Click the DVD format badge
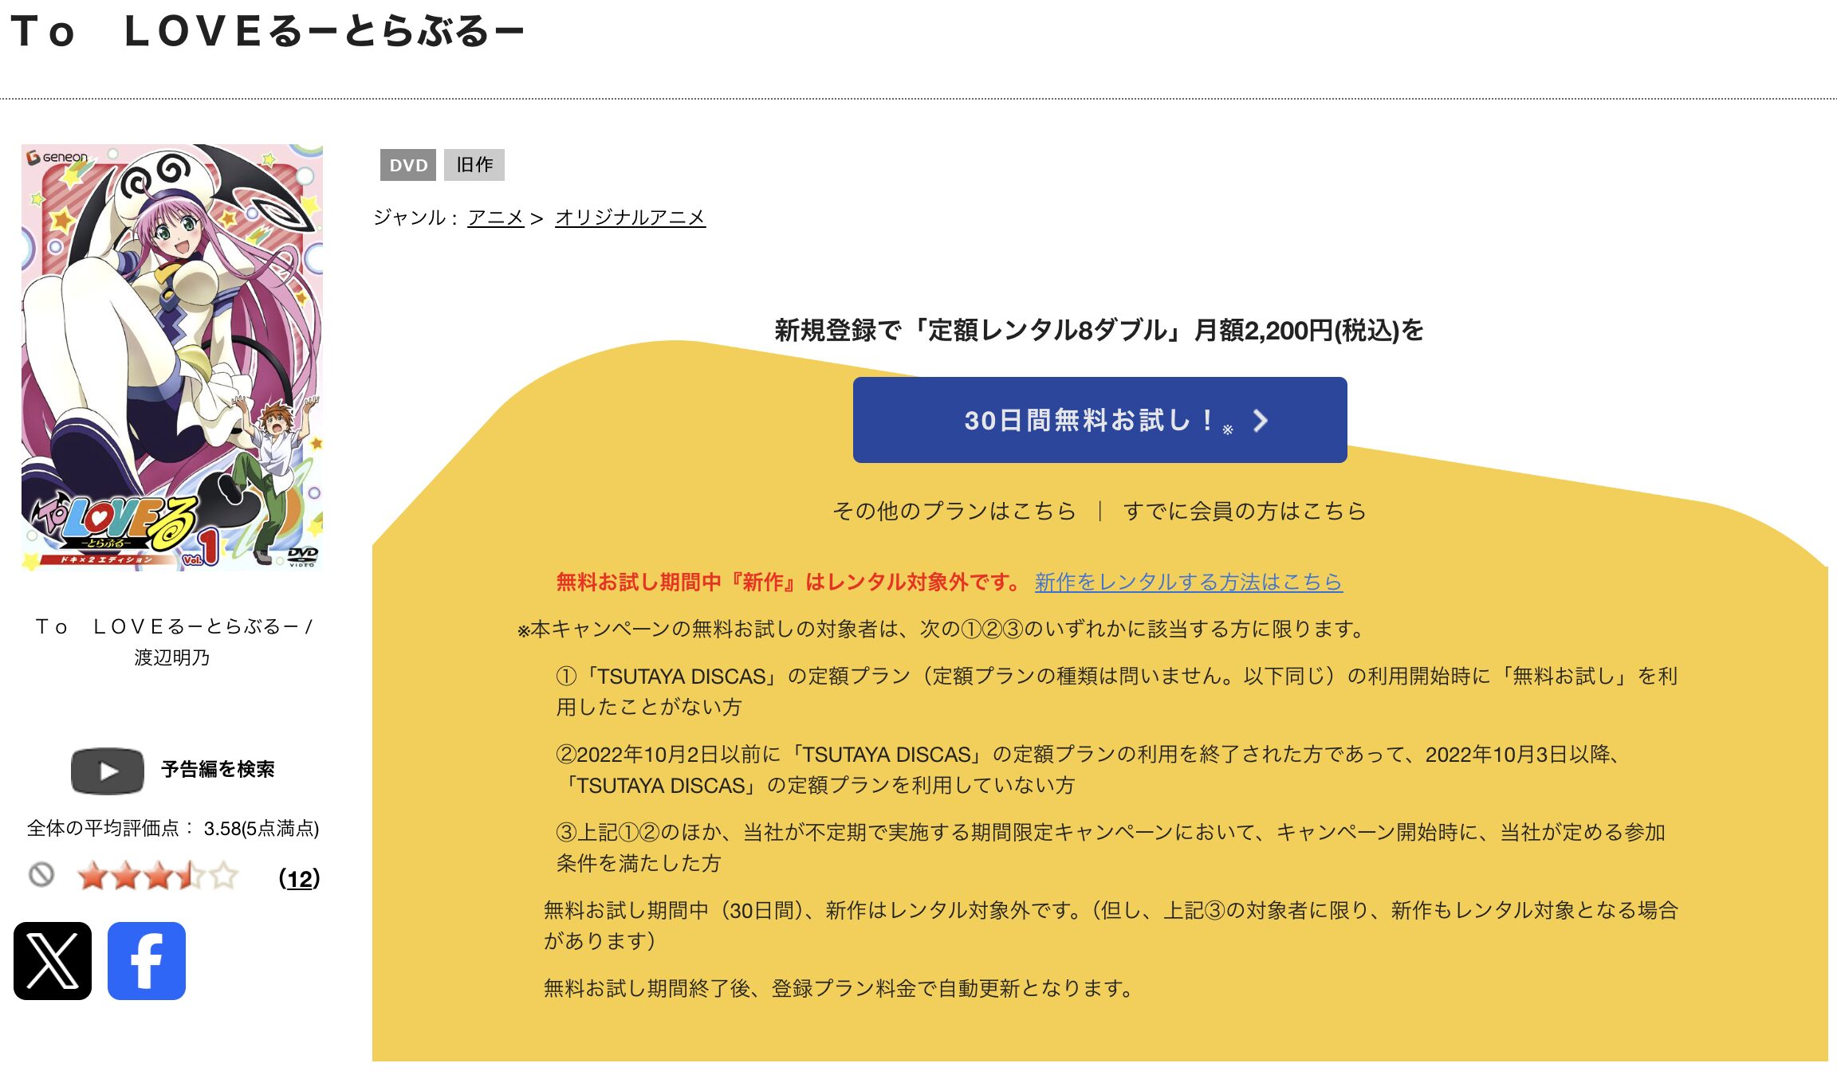 tap(408, 165)
